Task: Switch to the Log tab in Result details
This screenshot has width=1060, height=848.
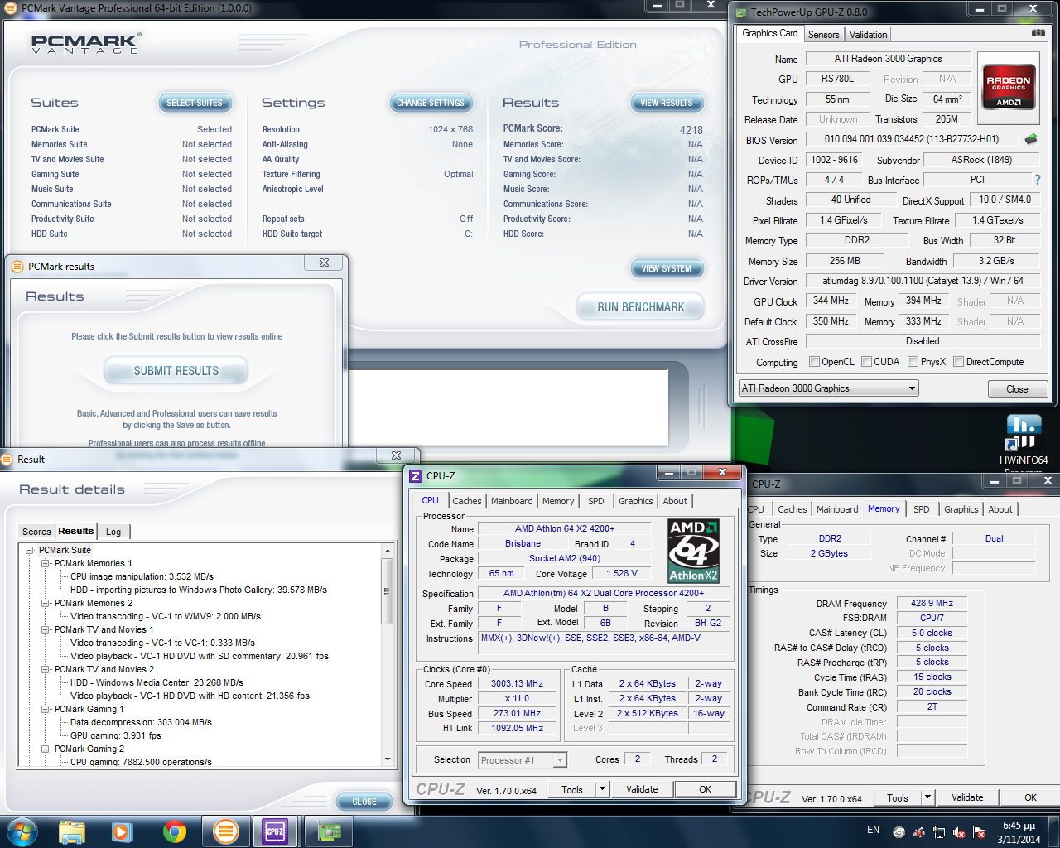Action: [x=113, y=532]
